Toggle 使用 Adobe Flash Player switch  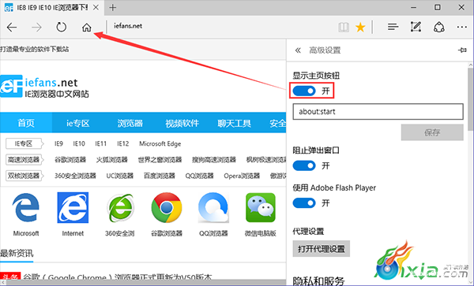pyautogui.click(x=304, y=202)
